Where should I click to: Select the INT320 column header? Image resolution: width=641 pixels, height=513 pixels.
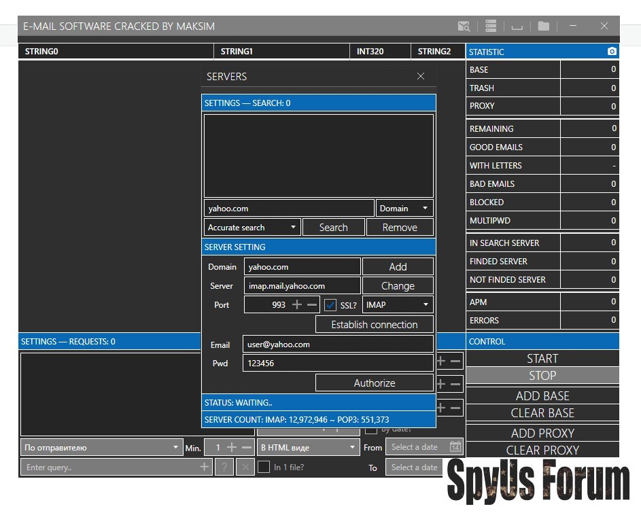click(380, 52)
